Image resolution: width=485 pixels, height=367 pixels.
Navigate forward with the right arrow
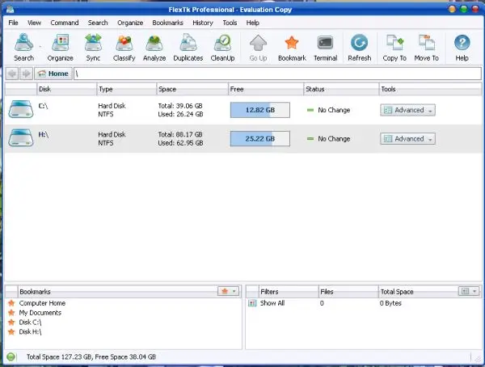pyautogui.click(x=27, y=74)
